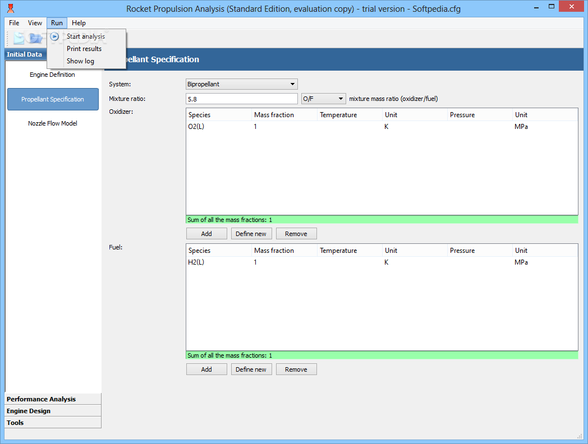Image resolution: width=588 pixels, height=444 pixels.
Task: Select the Initial Data panel header
Action: [x=25, y=54]
